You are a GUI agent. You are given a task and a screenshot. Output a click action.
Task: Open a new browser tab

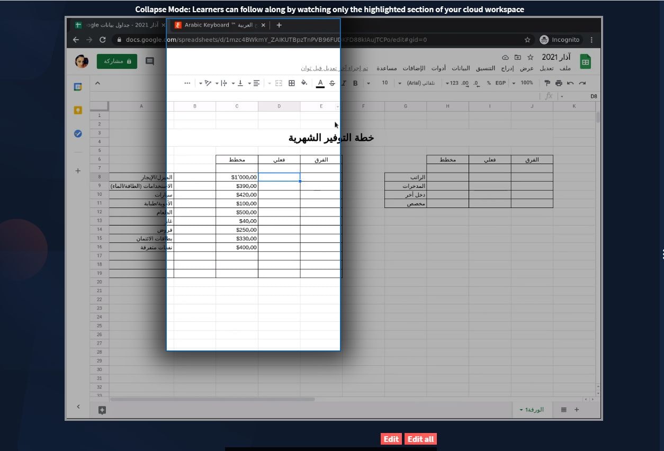coord(279,25)
